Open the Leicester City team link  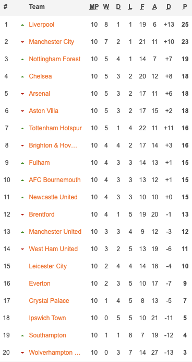pyautogui.click(x=47, y=266)
